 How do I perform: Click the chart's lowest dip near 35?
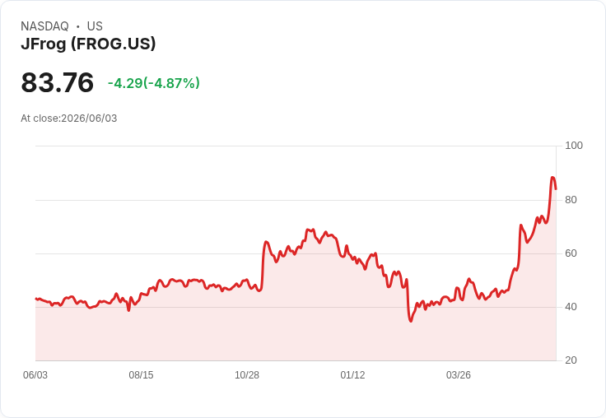(410, 321)
